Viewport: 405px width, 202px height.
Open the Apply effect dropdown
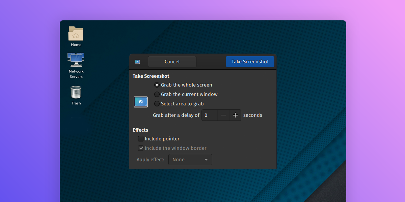(x=190, y=160)
